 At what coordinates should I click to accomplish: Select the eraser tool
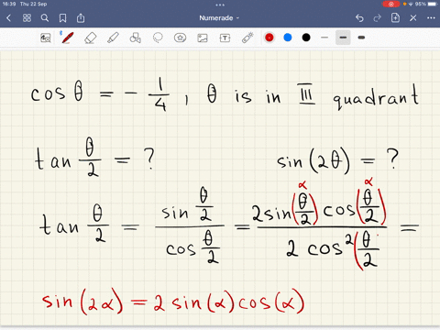[x=90, y=38]
